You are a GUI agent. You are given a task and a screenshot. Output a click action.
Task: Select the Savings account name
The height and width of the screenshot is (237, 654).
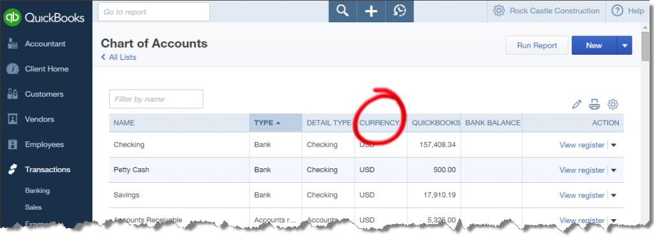coord(126,194)
